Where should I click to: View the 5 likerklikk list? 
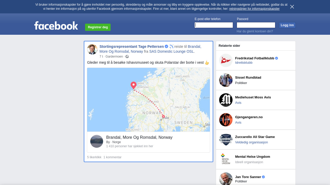(x=94, y=157)
